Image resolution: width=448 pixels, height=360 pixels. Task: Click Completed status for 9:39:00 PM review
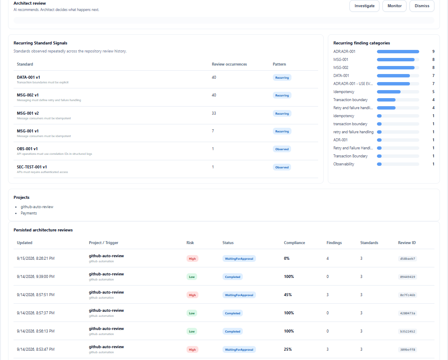click(233, 277)
